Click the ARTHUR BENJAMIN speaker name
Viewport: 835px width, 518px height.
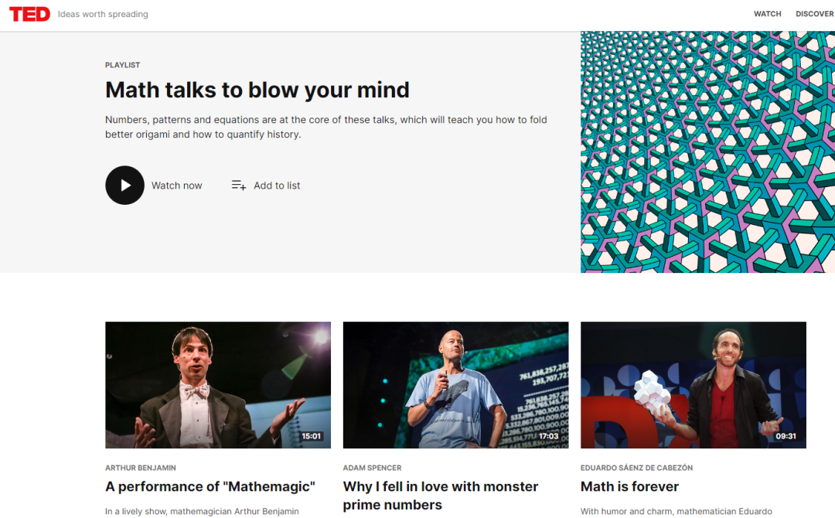141,468
